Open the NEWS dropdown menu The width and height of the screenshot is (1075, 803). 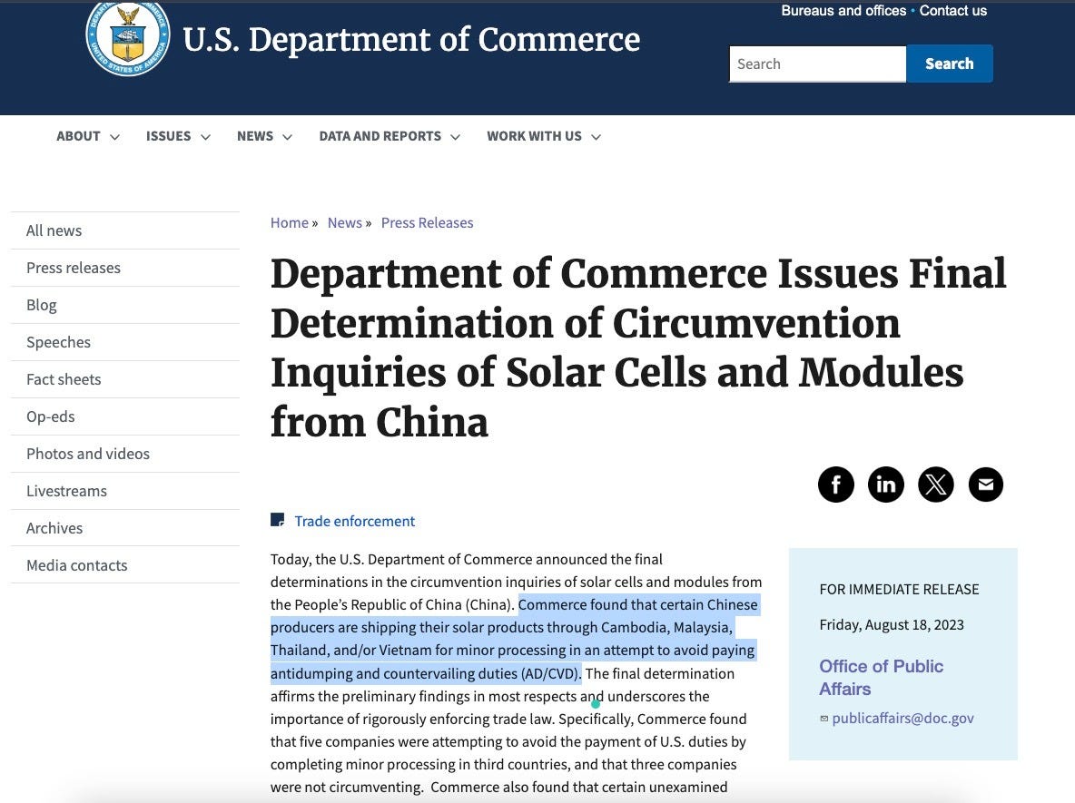tap(264, 136)
